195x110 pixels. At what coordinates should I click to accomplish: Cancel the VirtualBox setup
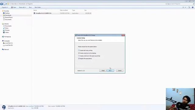[x=120, y=71]
